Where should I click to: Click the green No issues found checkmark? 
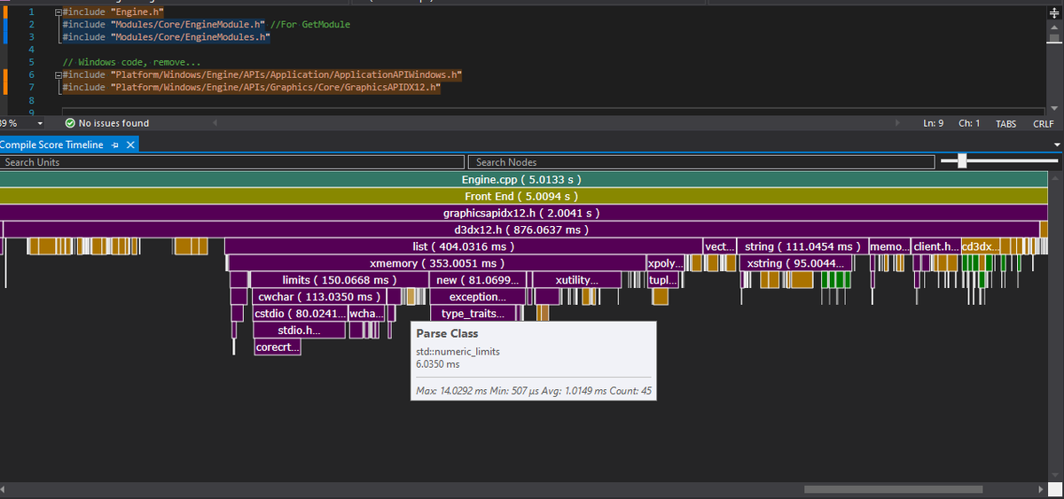(x=69, y=123)
